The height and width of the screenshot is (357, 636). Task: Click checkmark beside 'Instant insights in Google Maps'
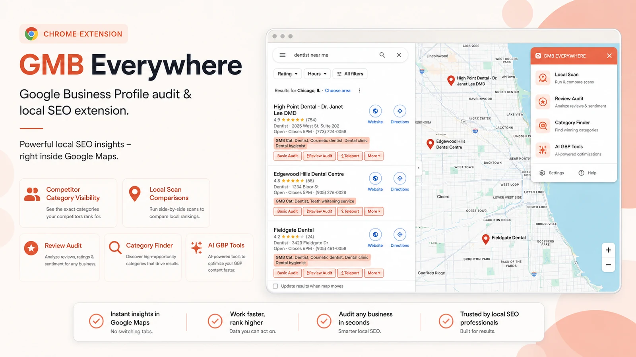click(96, 321)
